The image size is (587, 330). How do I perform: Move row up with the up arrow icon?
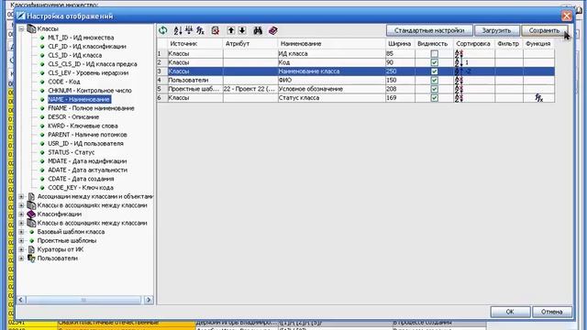point(231,30)
